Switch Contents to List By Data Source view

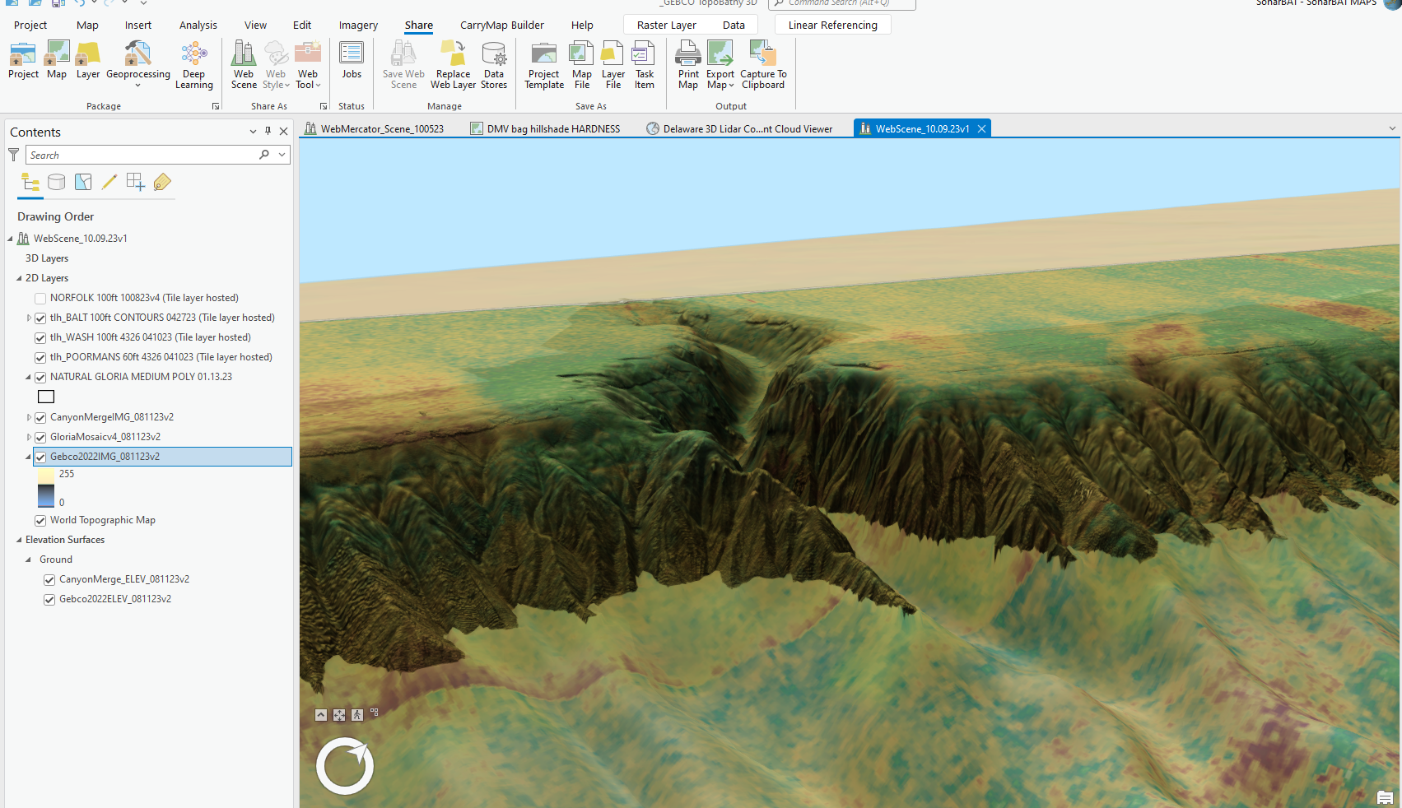(56, 182)
